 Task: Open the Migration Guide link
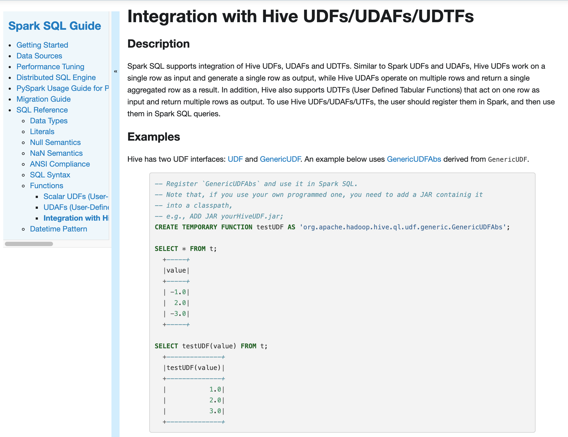tap(44, 99)
